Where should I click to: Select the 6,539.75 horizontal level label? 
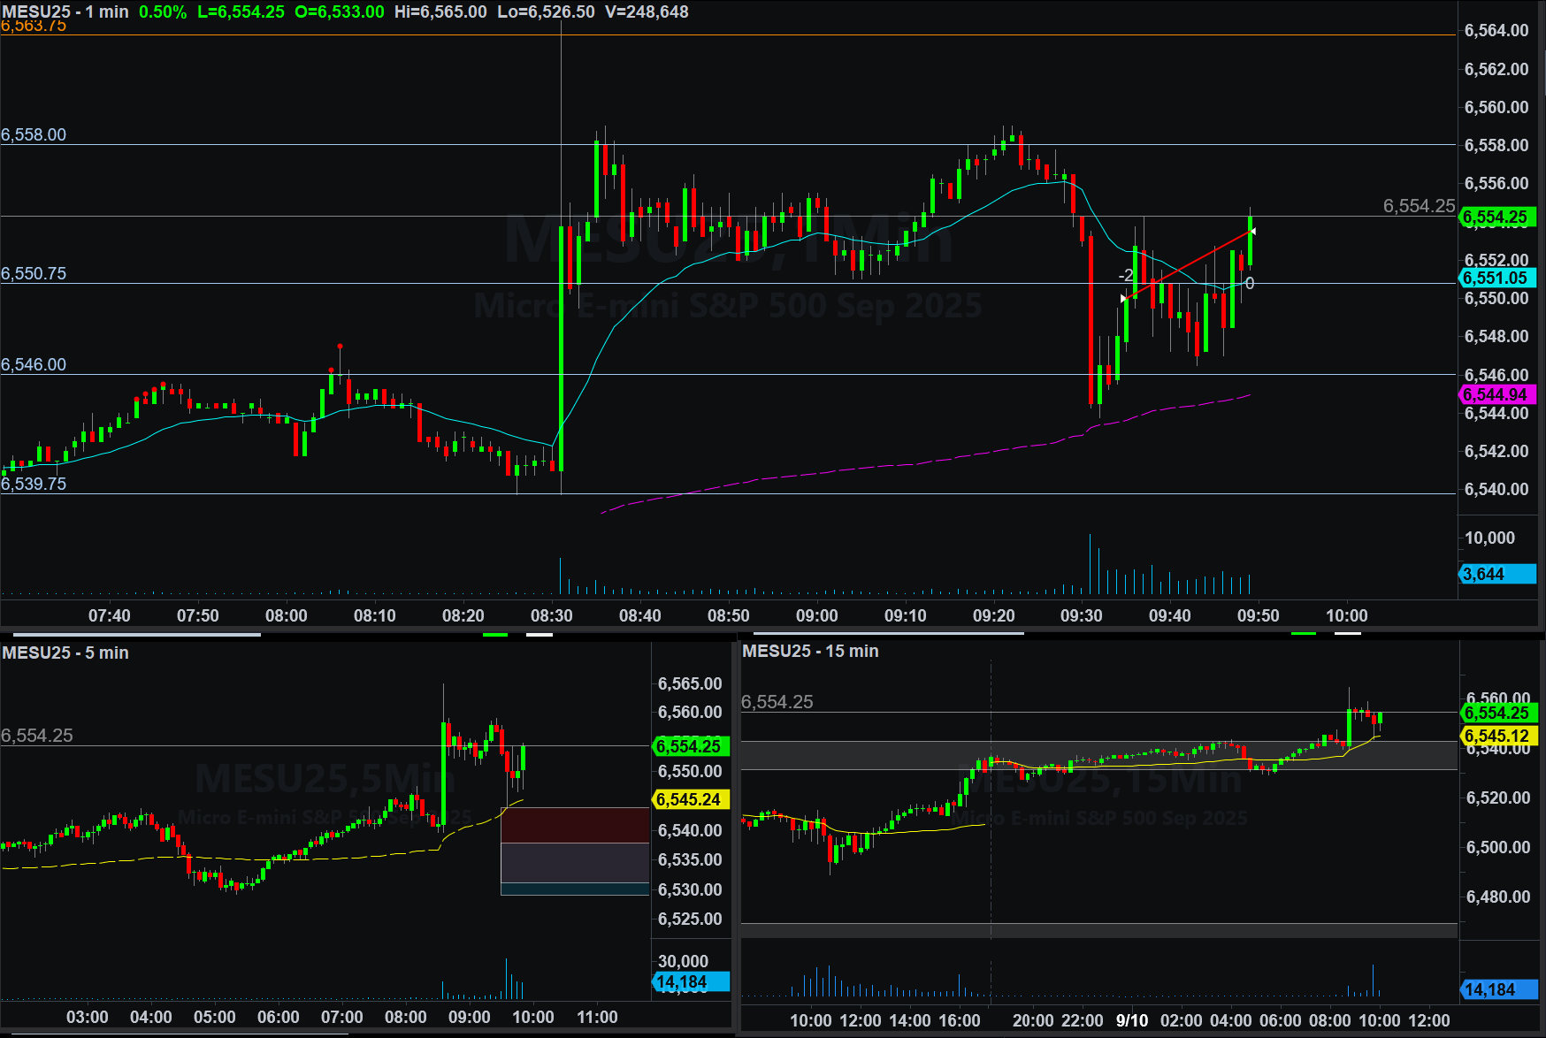pos(34,484)
